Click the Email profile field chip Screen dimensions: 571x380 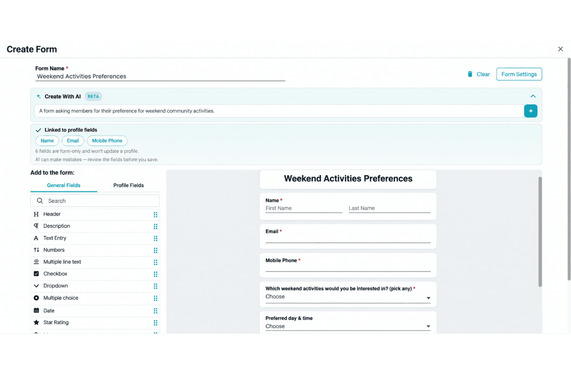pyautogui.click(x=73, y=141)
